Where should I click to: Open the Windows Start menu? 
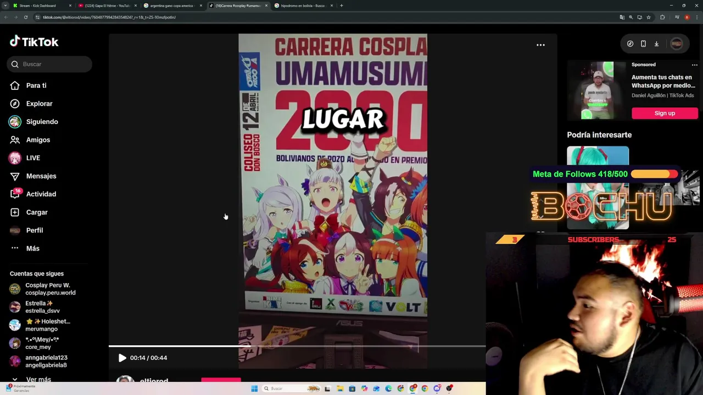[x=254, y=388]
